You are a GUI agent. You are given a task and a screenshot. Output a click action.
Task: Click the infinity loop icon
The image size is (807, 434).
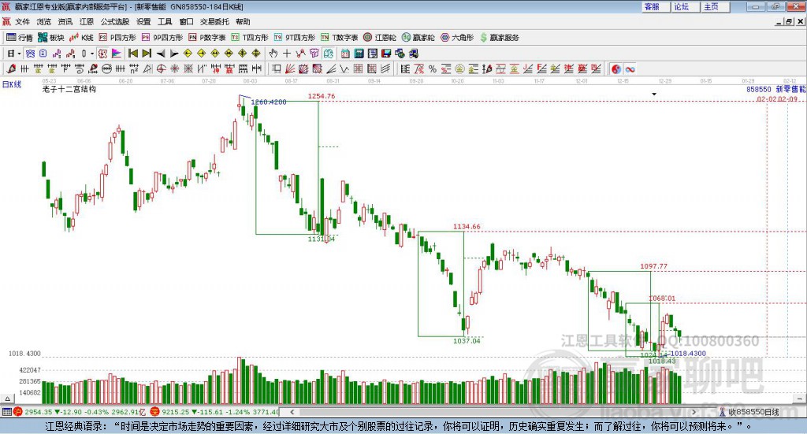point(630,69)
